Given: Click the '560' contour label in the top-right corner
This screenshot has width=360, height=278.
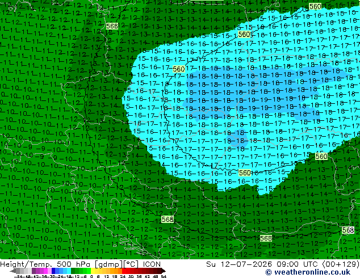Looking at the screenshot, I should pos(315,7).
